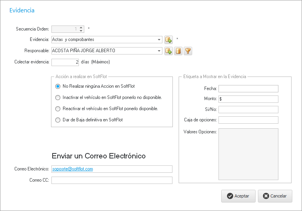Click add-record icon next to Evidencia dropdown
The width and height of the screenshot is (302, 211).
[168, 39]
